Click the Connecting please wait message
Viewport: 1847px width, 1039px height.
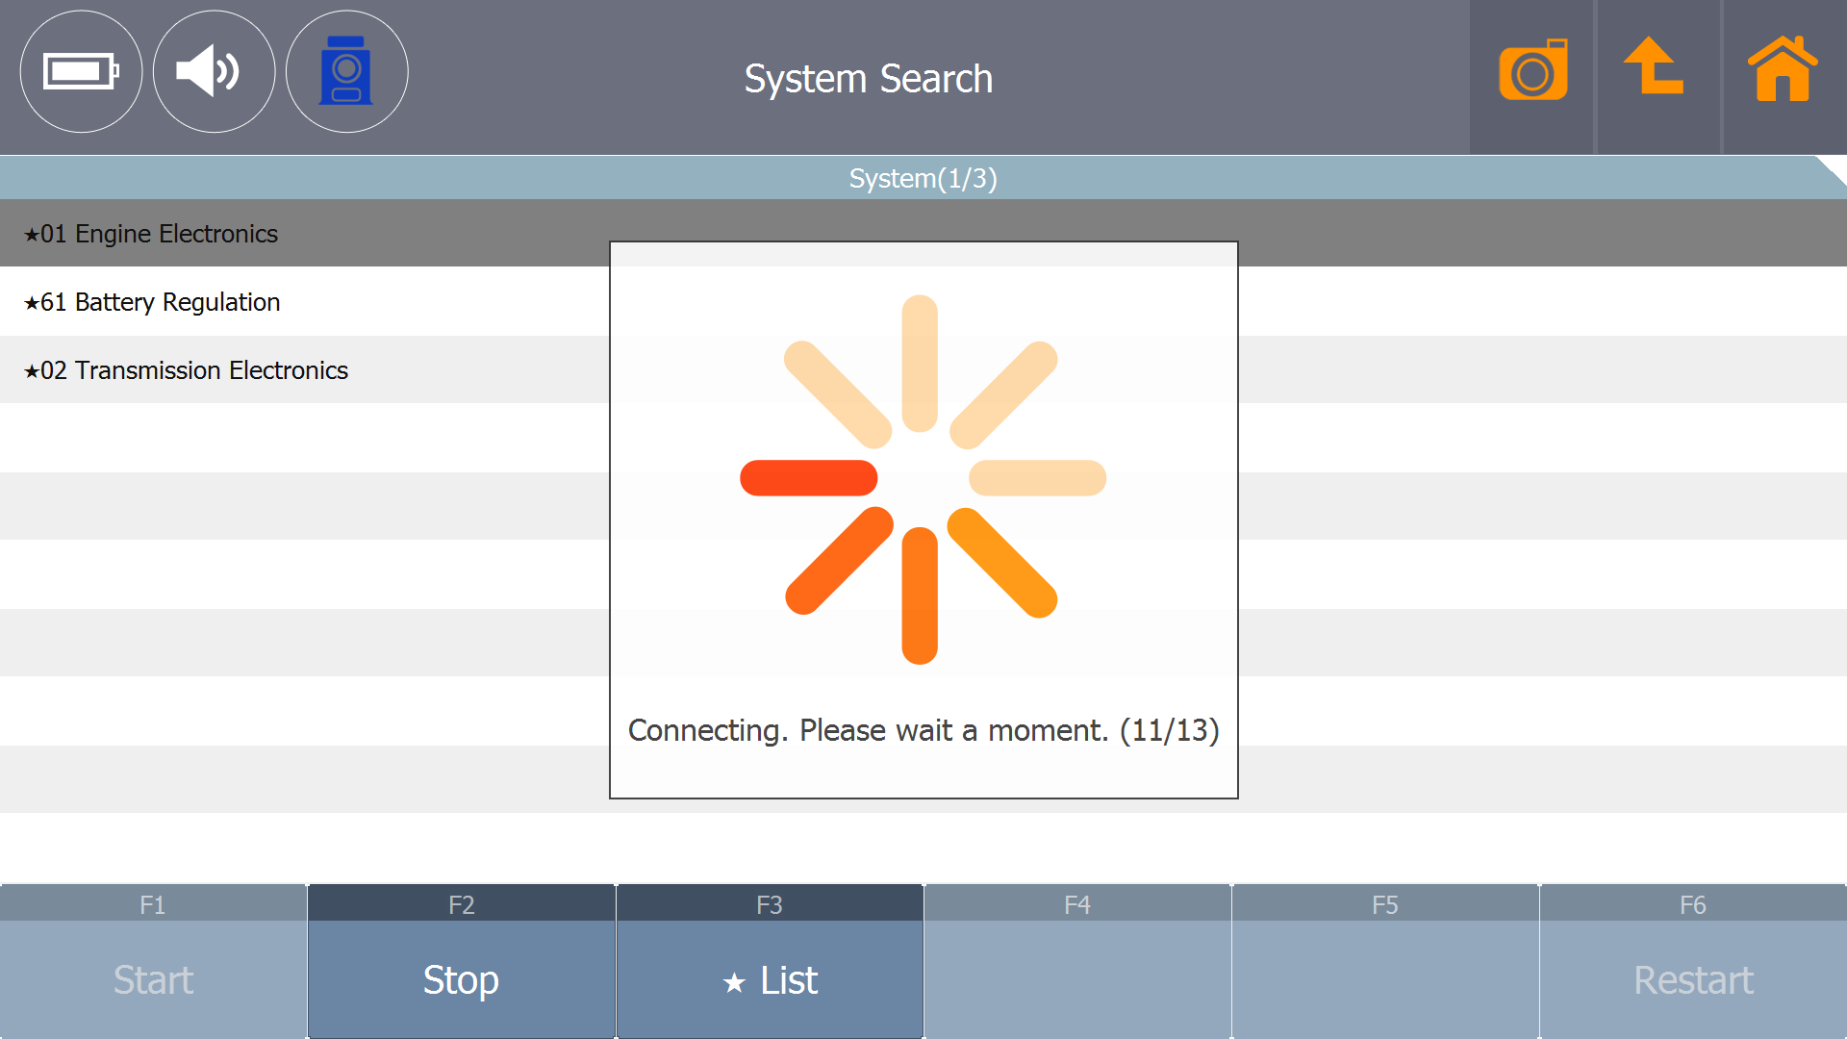coord(923,730)
